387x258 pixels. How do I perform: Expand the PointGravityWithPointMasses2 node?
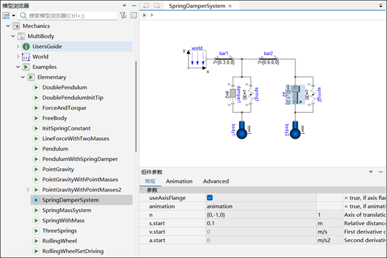coord(28,190)
